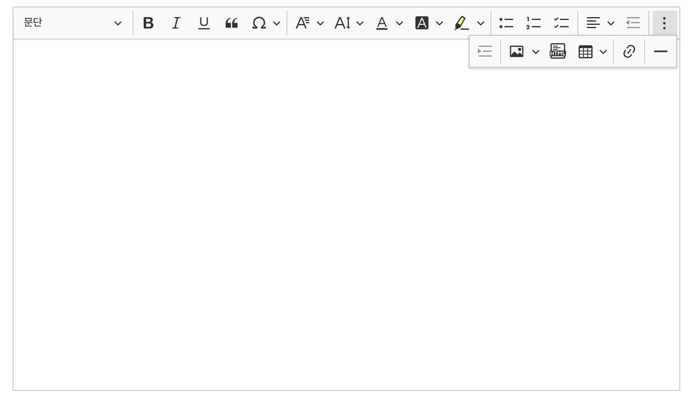Open the yellow highlight color picker
Viewport: 697px width, 401px height.
tap(481, 23)
